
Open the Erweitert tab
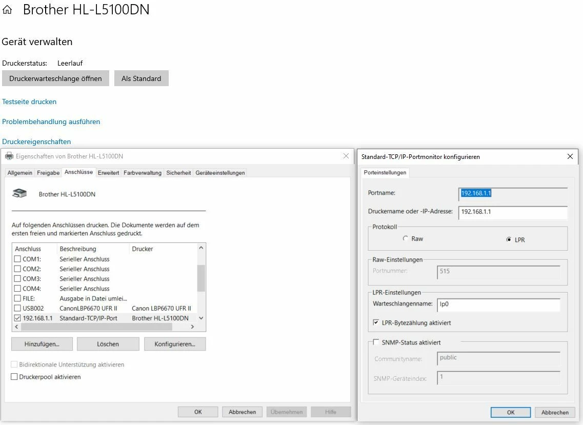click(108, 173)
